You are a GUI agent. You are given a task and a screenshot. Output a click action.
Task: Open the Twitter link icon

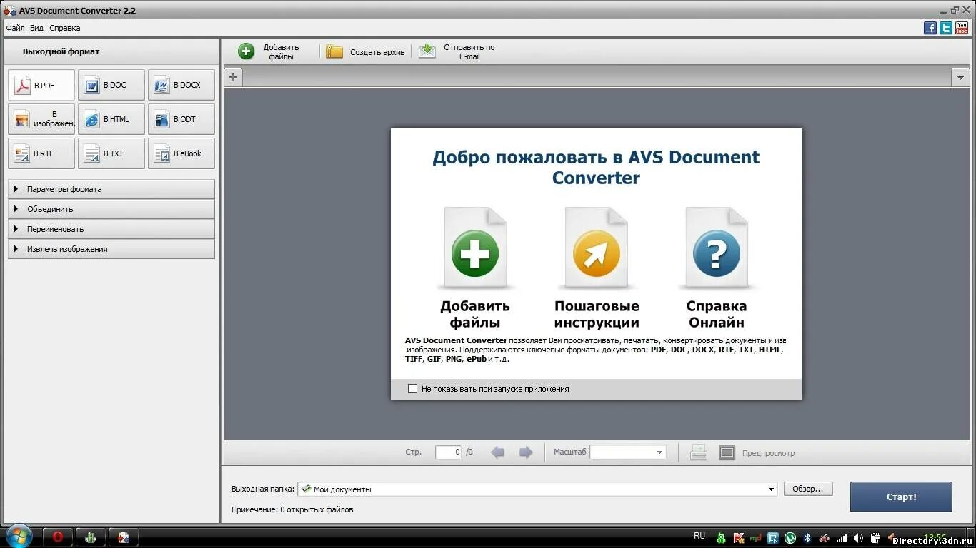tap(946, 28)
